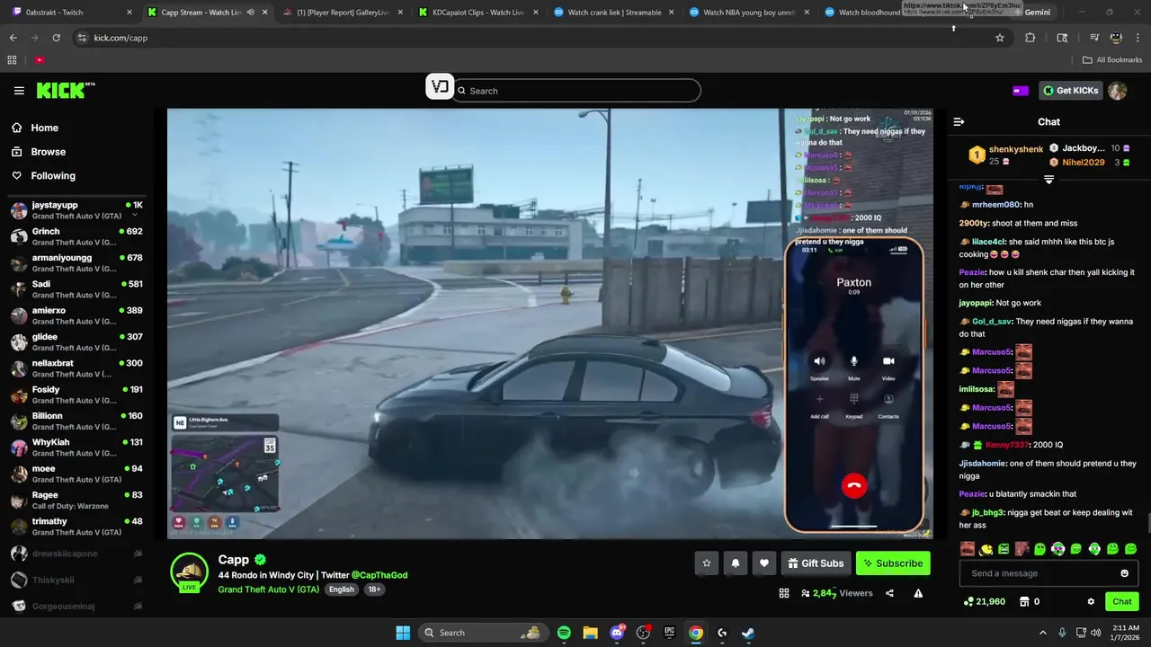Click the theater grid layout icon
Viewport: 1151px width, 647px height.
coord(784,593)
